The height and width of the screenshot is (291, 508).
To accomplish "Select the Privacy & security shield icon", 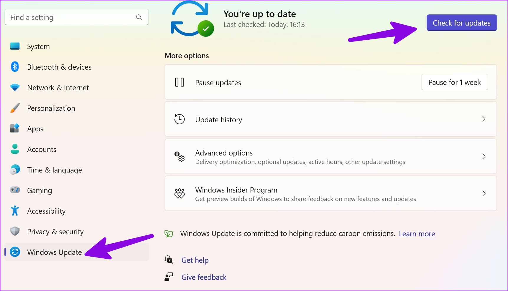I will [15, 231].
